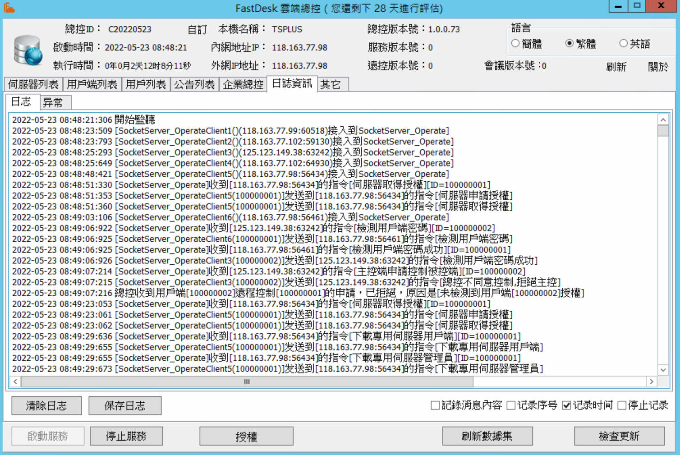The height and width of the screenshot is (455, 680).
Task: Select log line timestamped 08:48:25:649
Action: pos(233,163)
